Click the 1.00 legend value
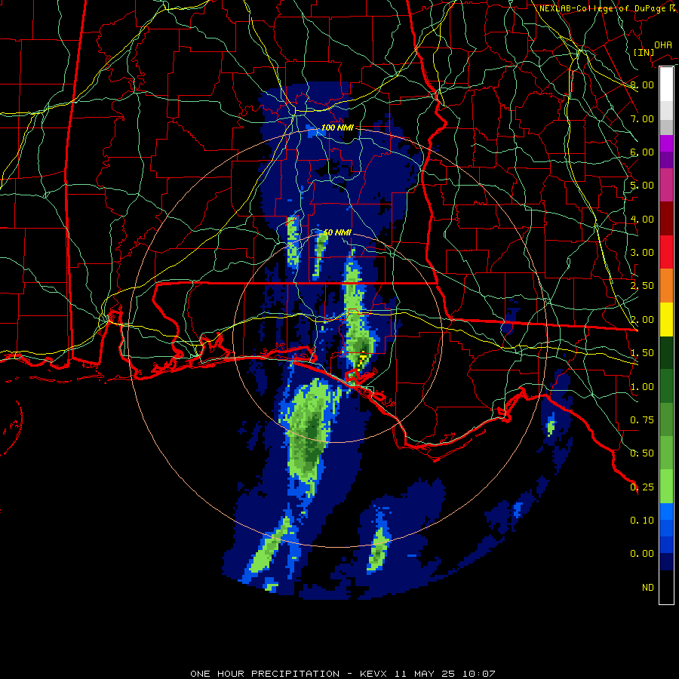The height and width of the screenshot is (679, 679). (642, 387)
